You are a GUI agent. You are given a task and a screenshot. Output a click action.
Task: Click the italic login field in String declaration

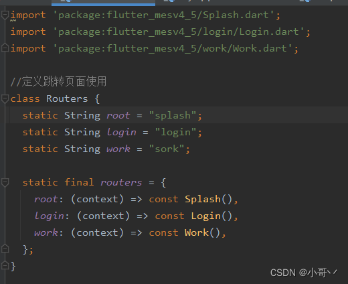click(121, 133)
